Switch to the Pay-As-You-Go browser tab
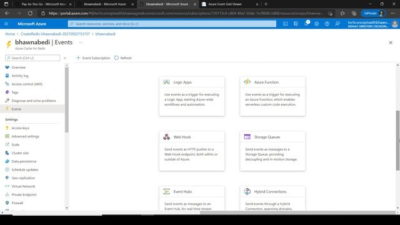The image size is (400, 225). click(44, 4)
